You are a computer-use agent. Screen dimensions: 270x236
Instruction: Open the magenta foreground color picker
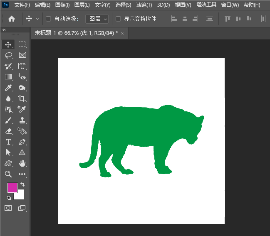coord(12,187)
